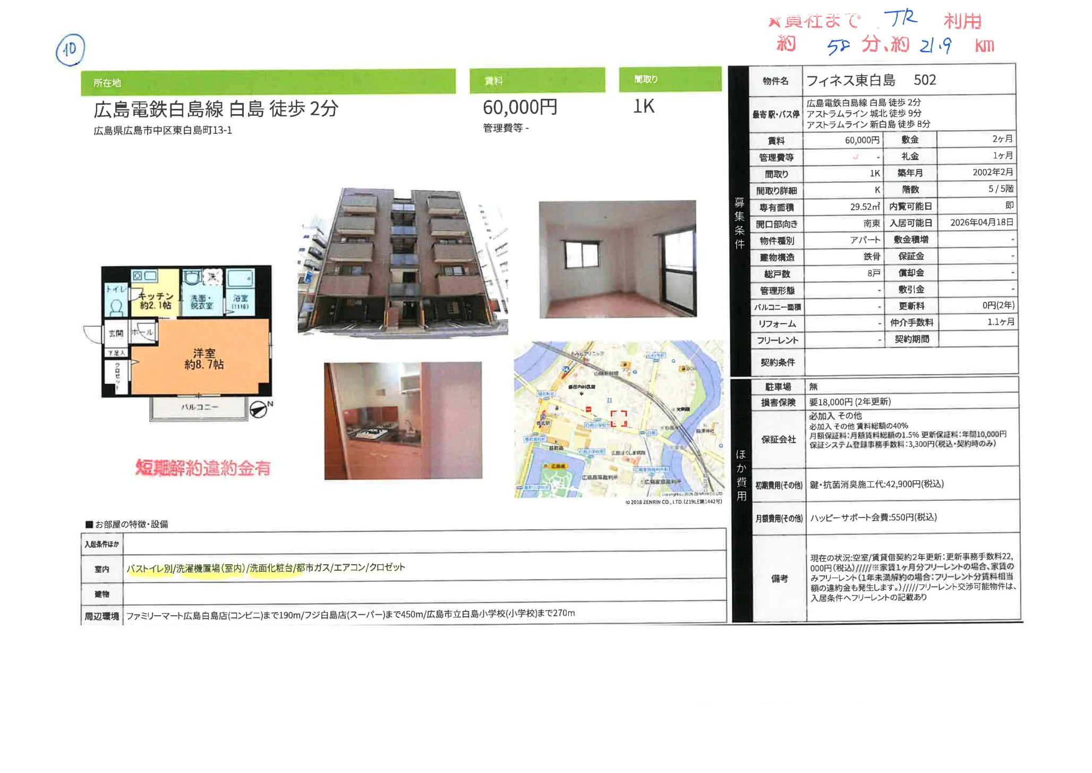Click the green 賃料 header
Screen dimensions: 1092x773
tap(537, 81)
